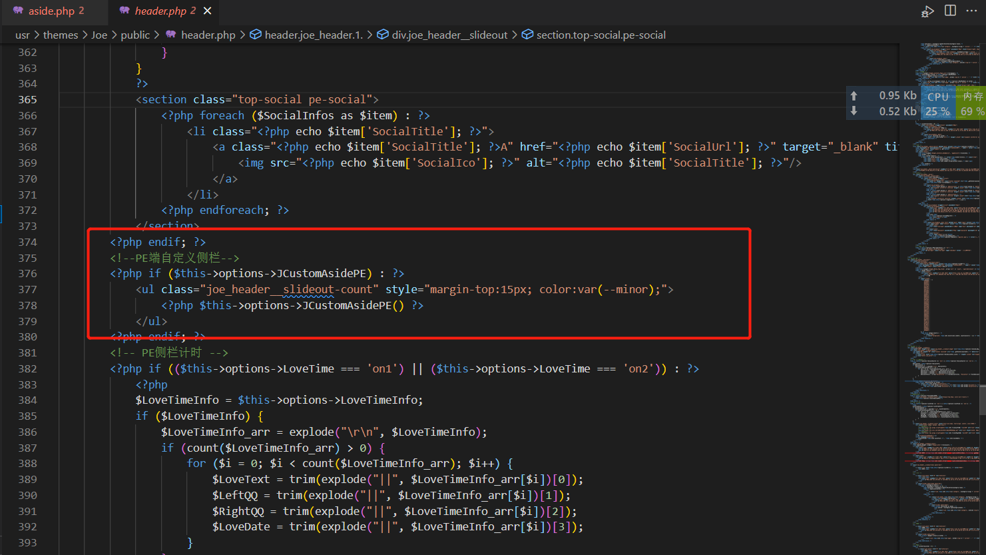The width and height of the screenshot is (986, 555).
Task: Click the PHP elephant icon on aside.php tab
Action: click(x=18, y=11)
